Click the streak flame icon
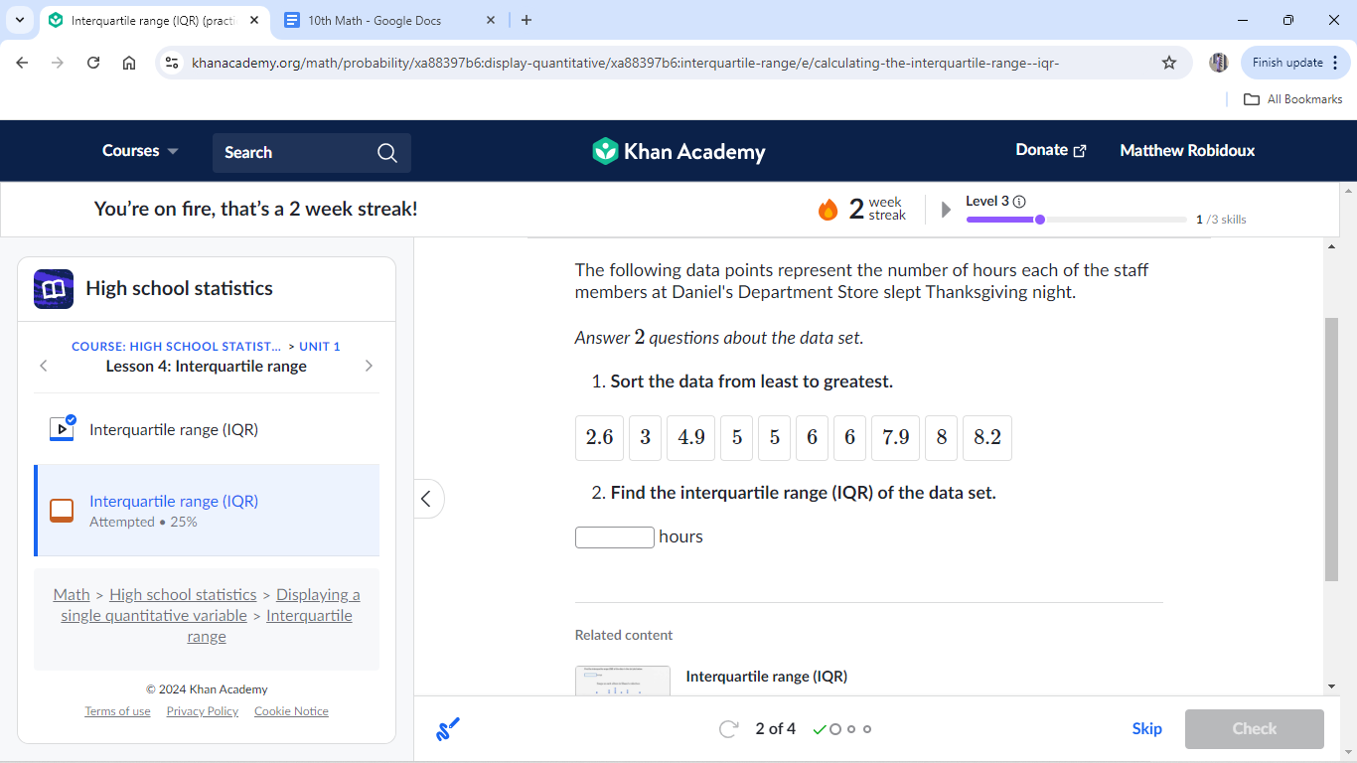The width and height of the screenshot is (1357, 763). coord(828,210)
